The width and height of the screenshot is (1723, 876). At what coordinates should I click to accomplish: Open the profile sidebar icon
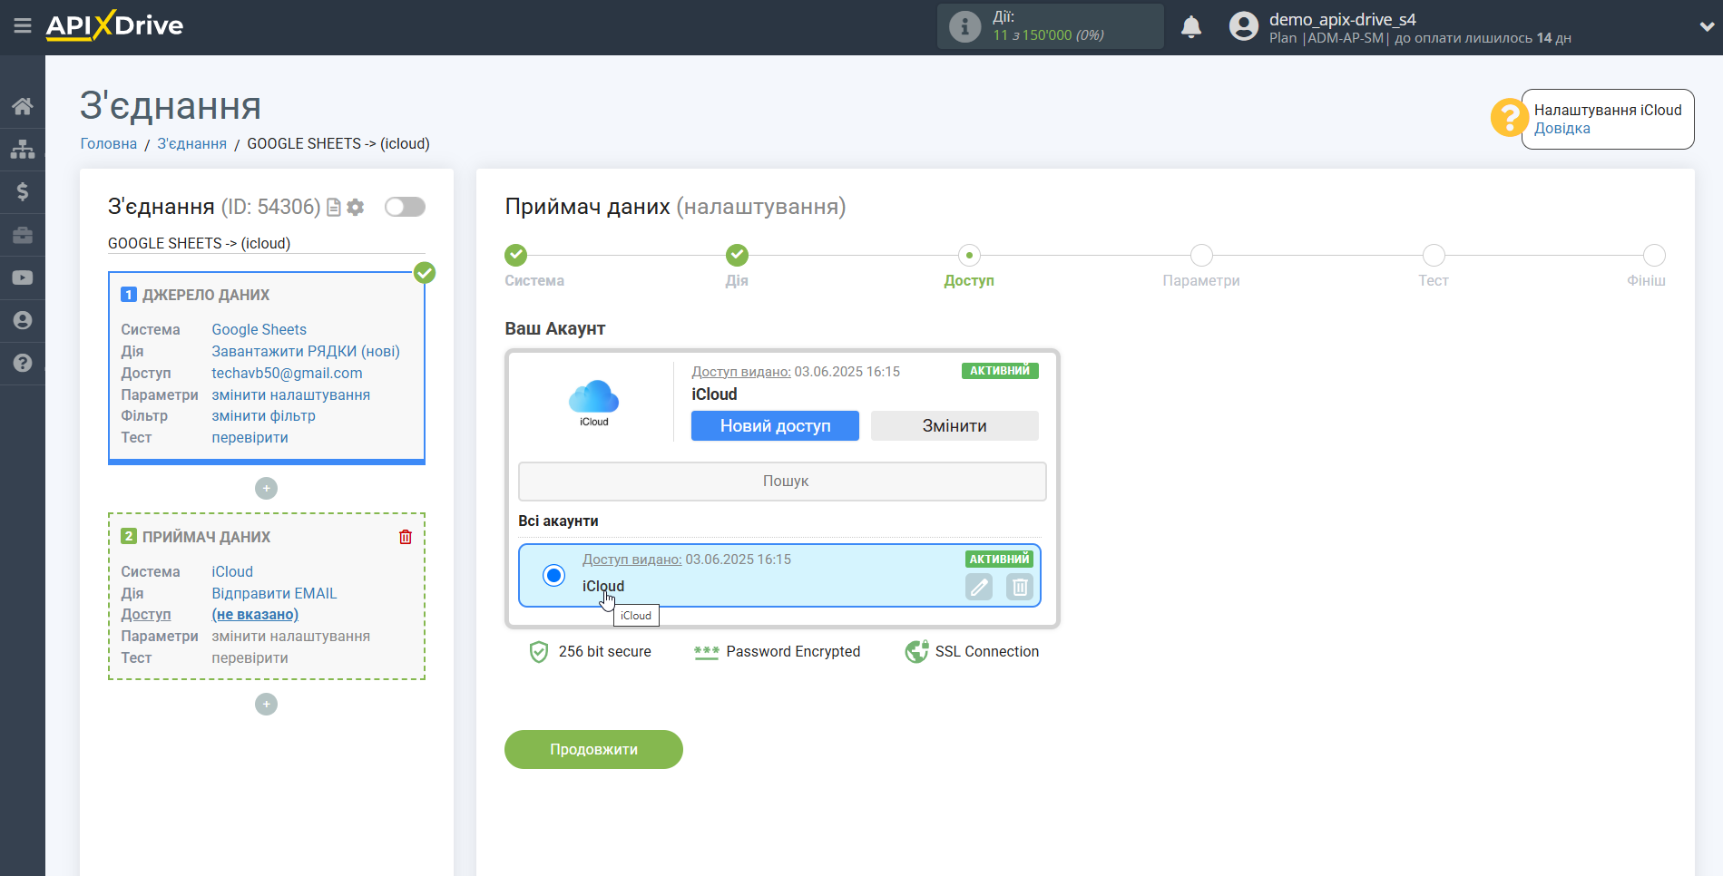[x=23, y=320]
